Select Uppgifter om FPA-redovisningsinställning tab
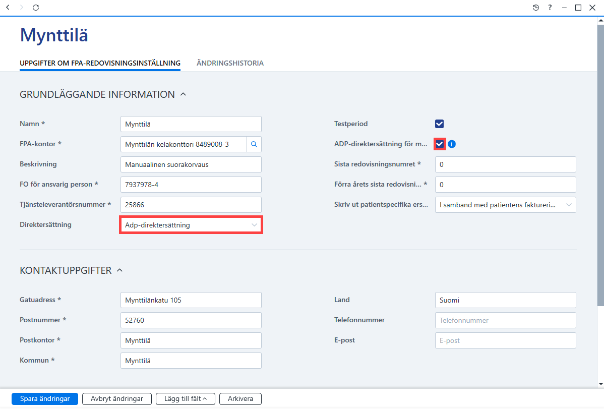 tap(100, 63)
